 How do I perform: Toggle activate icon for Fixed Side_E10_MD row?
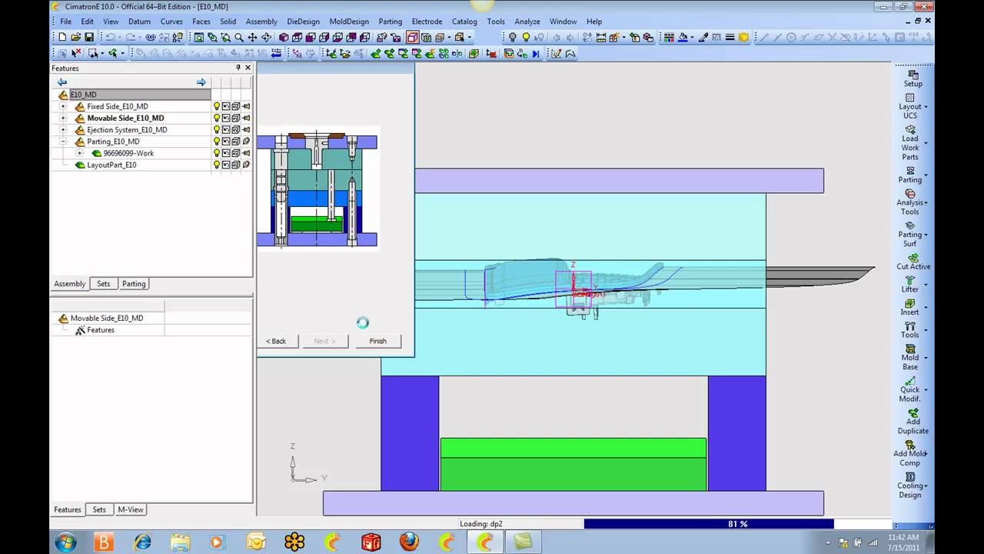pos(226,106)
